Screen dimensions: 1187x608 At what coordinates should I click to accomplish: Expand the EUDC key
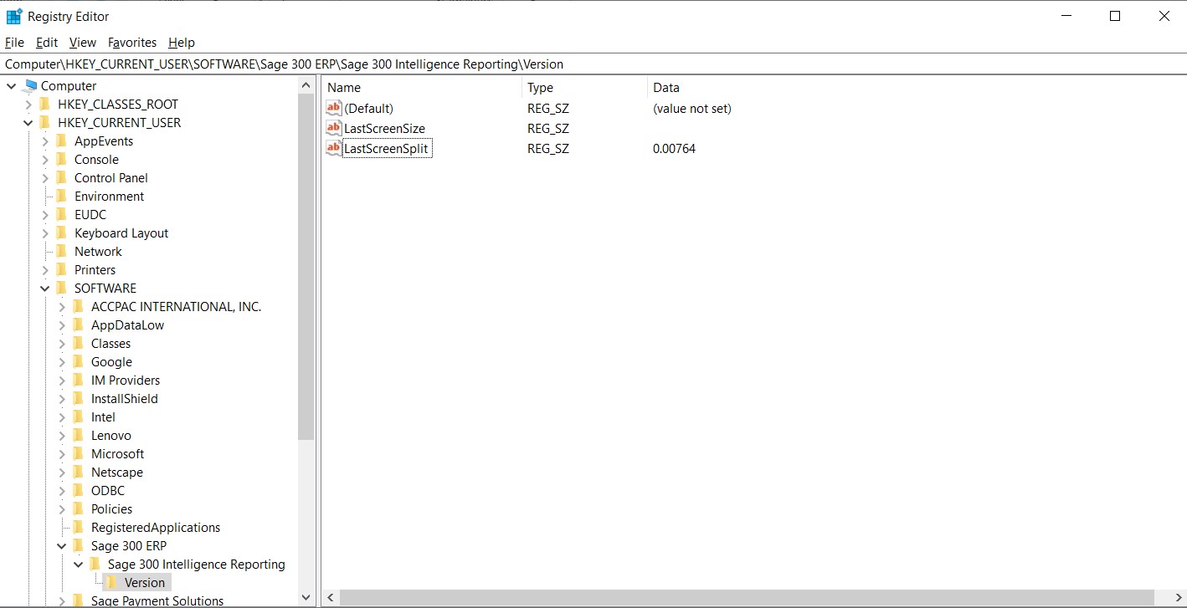click(45, 215)
